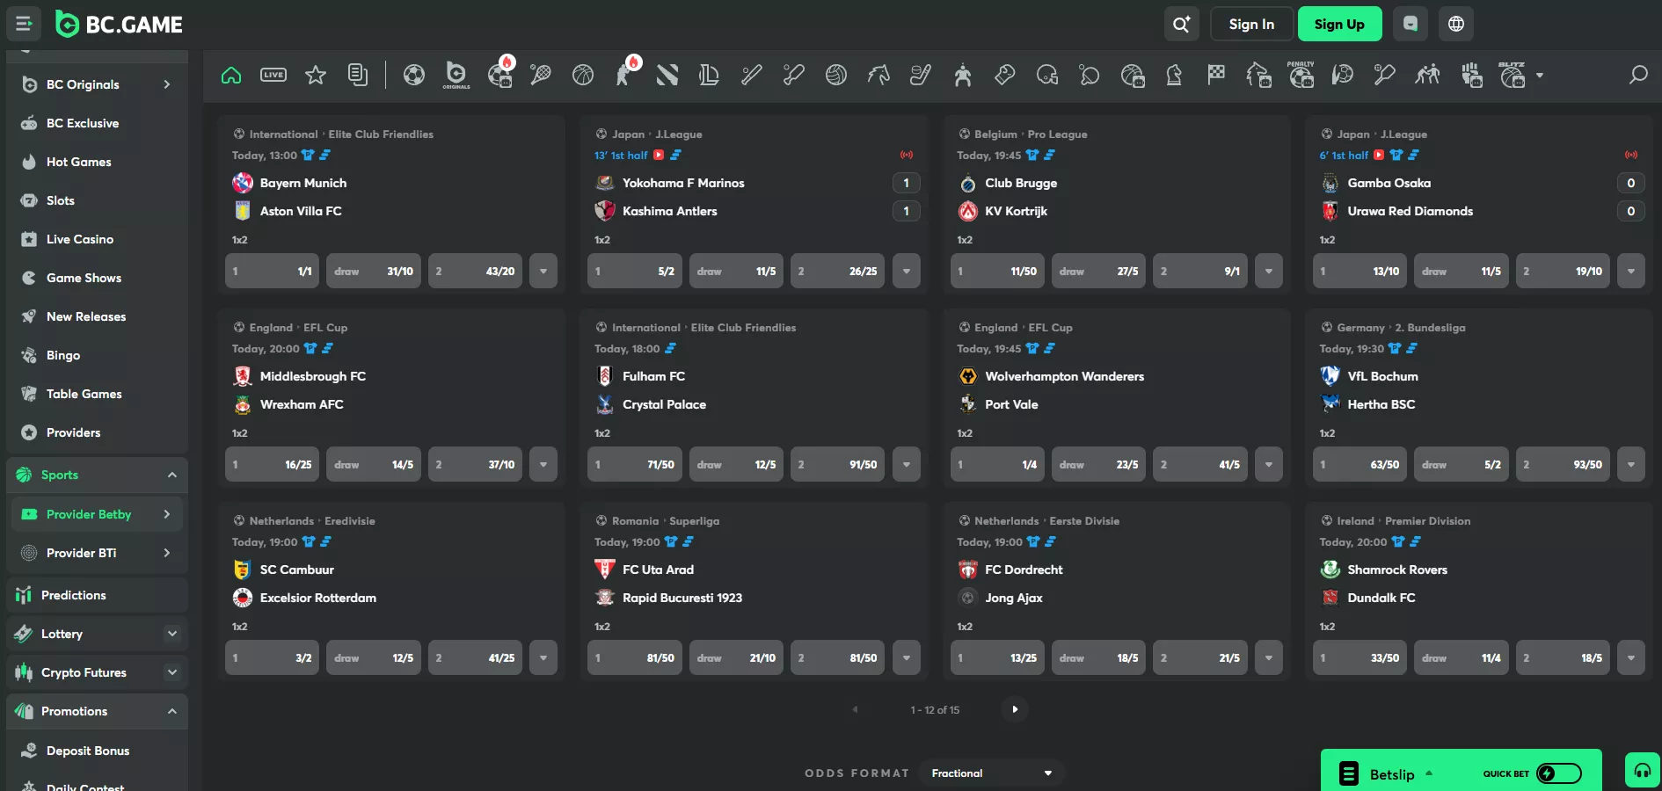Click the Sign Up button
Screen dimensions: 1662x791
[x=1339, y=24]
